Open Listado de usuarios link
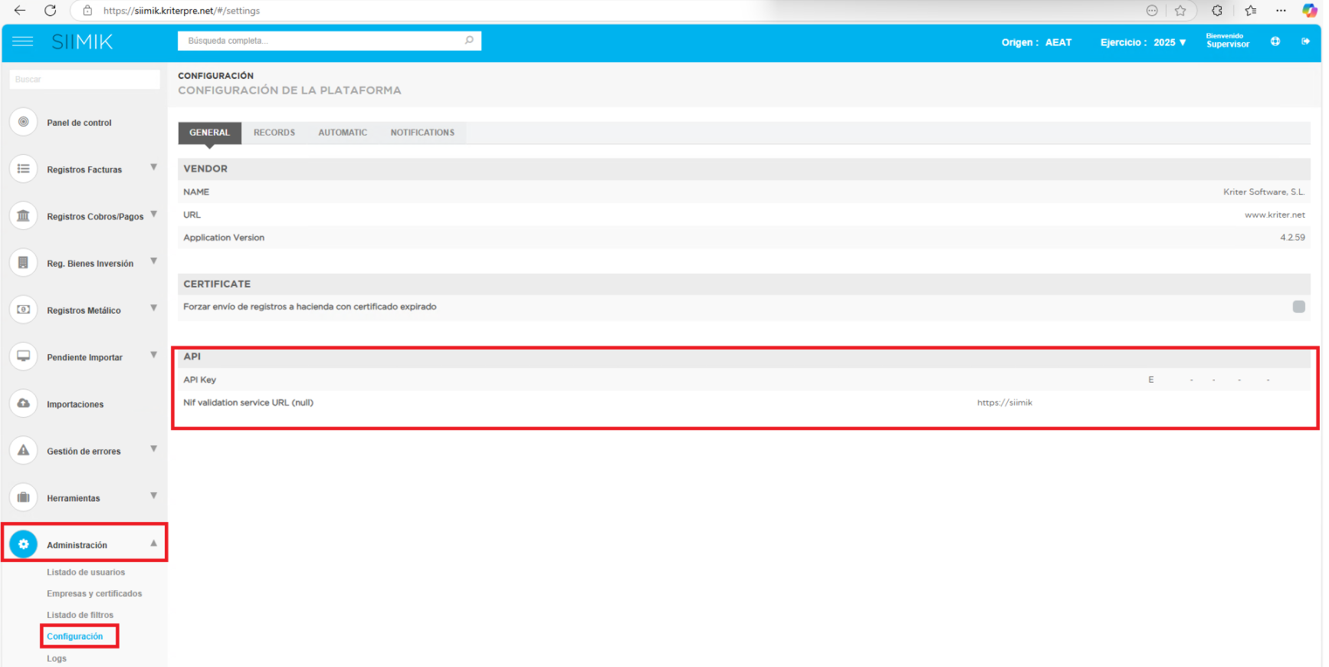The height and width of the screenshot is (667, 1329). click(x=86, y=572)
